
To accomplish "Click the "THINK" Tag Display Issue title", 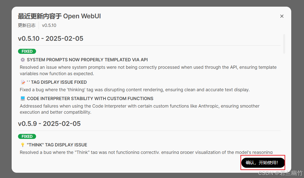I will (57, 145).
